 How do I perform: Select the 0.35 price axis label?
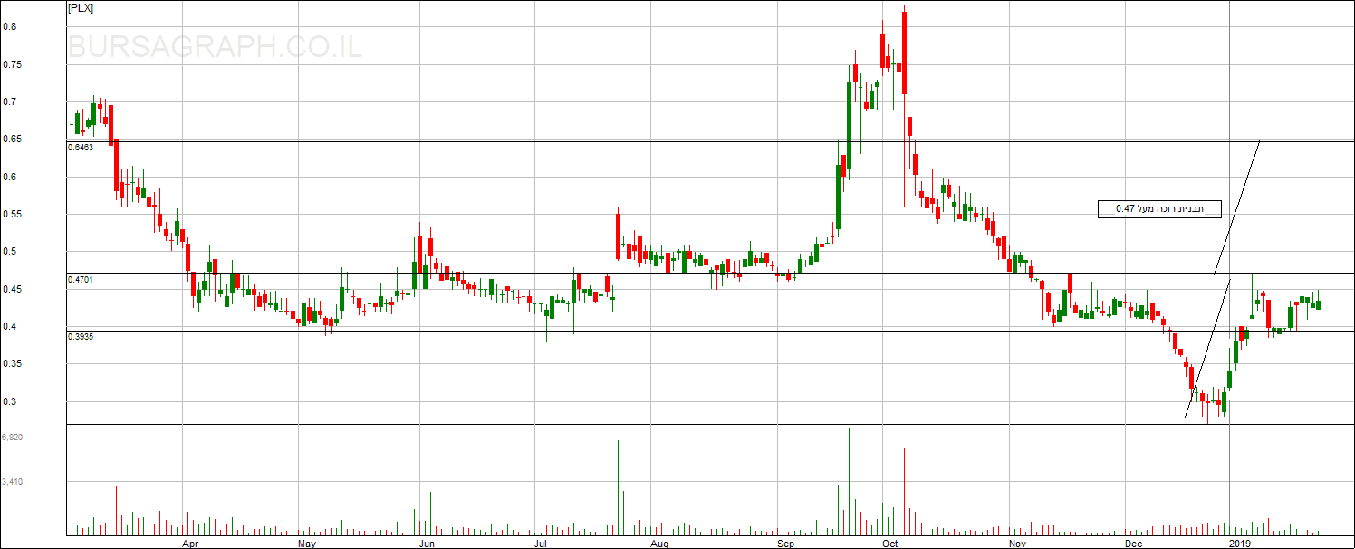[x=11, y=364]
